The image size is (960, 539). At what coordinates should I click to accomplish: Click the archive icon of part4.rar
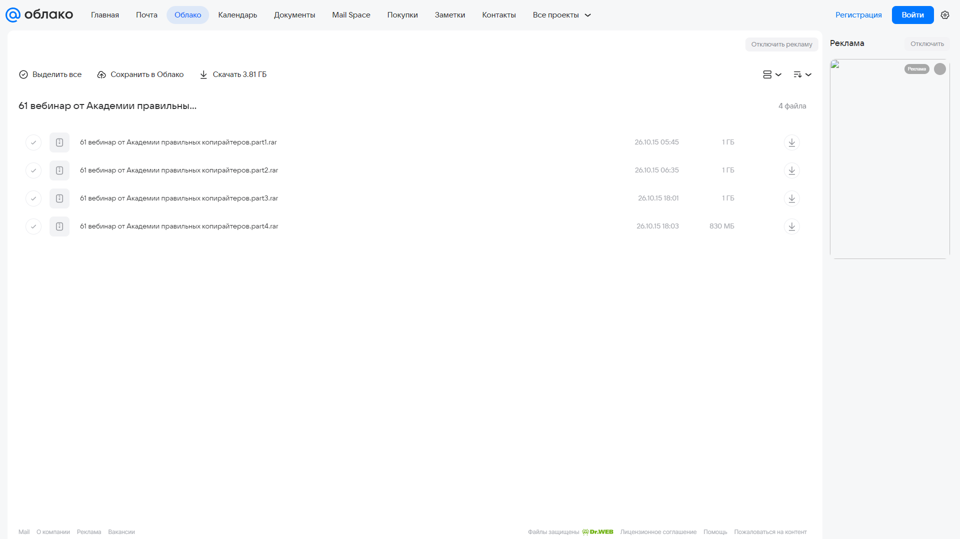coord(60,226)
